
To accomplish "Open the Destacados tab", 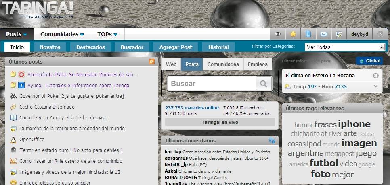I will click(90, 47).
